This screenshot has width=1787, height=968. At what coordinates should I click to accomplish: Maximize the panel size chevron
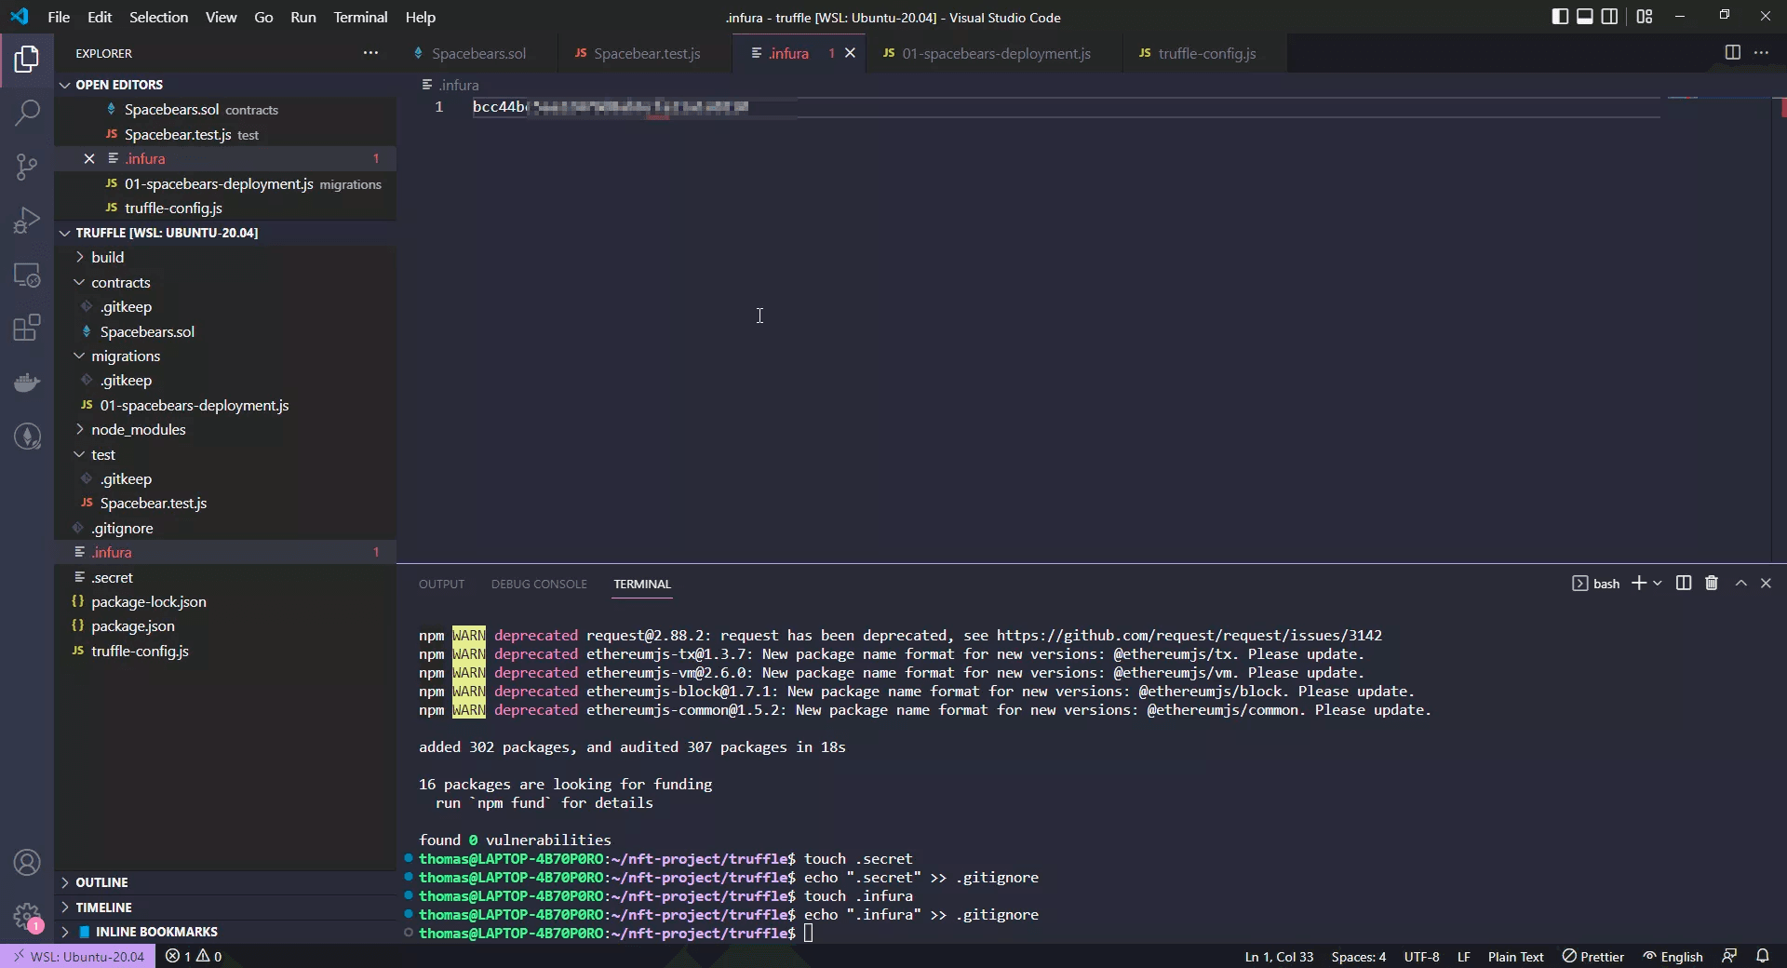point(1740,583)
